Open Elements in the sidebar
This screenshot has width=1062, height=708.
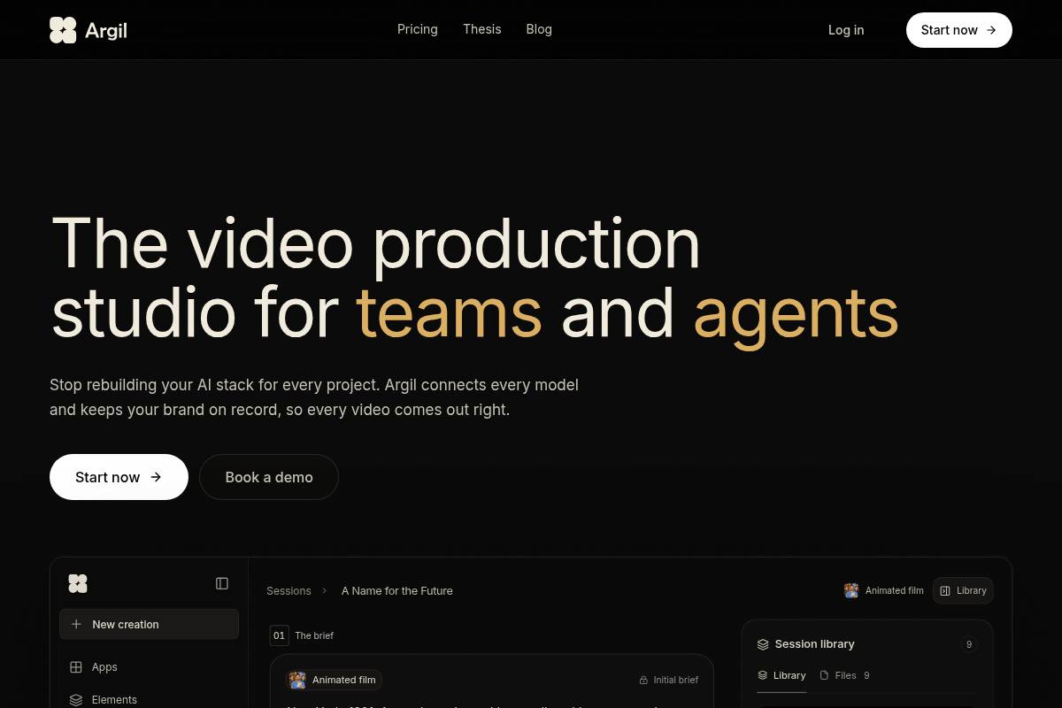pyautogui.click(x=149, y=699)
